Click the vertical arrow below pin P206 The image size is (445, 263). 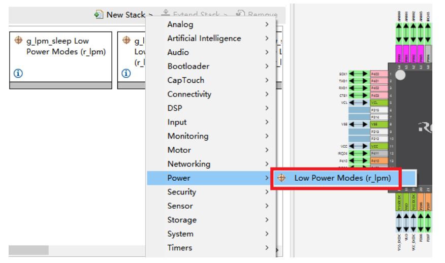click(421, 223)
